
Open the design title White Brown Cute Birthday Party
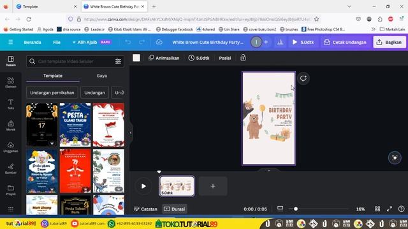[x=208, y=42]
